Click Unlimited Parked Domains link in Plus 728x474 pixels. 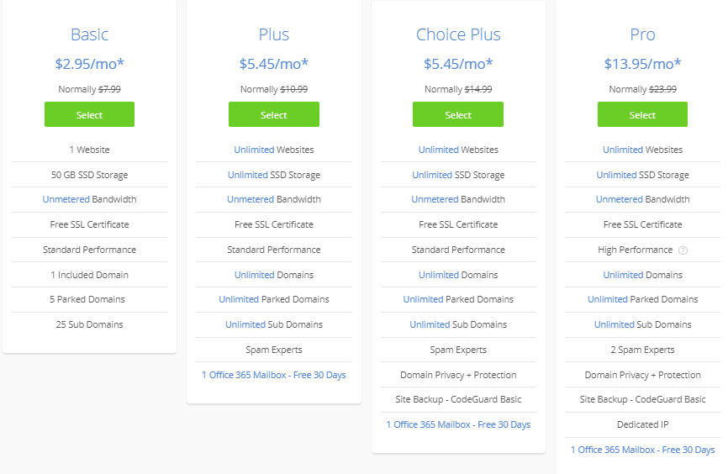point(239,299)
